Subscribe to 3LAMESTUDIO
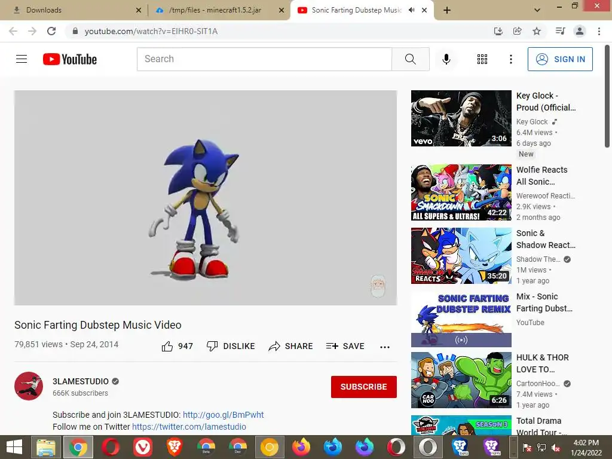The height and width of the screenshot is (459, 612). pos(364,387)
